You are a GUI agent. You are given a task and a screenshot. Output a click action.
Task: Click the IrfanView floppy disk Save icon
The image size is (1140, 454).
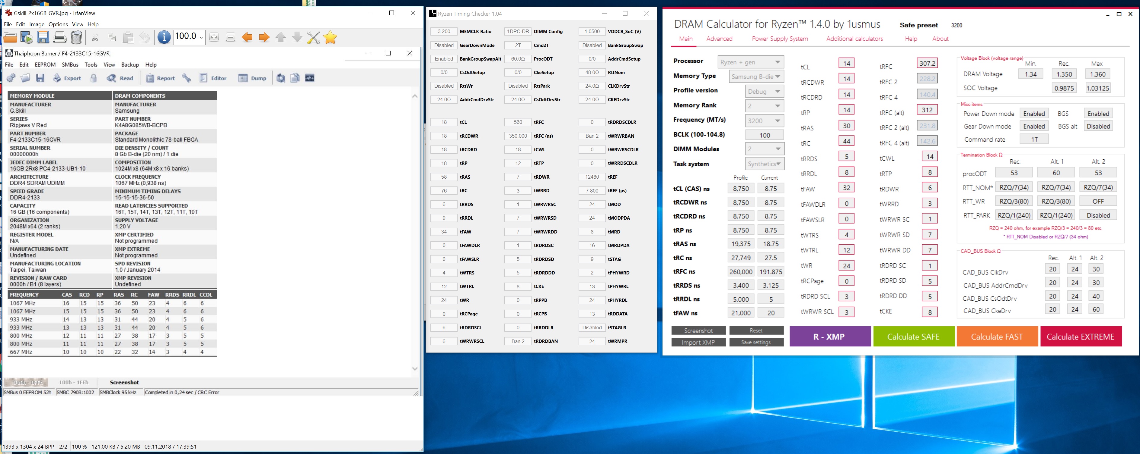coord(43,38)
